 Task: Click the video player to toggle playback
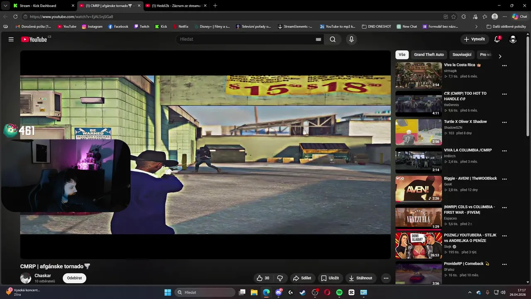click(205, 154)
